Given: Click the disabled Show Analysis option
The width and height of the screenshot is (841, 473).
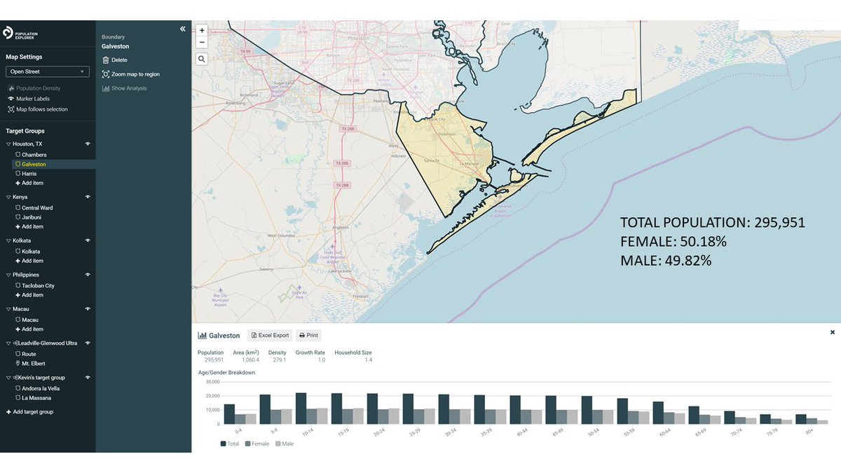Looking at the screenshot, I should pyautogui.click(x=124, y=88).
